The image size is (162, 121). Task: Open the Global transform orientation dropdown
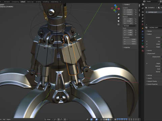49,119
